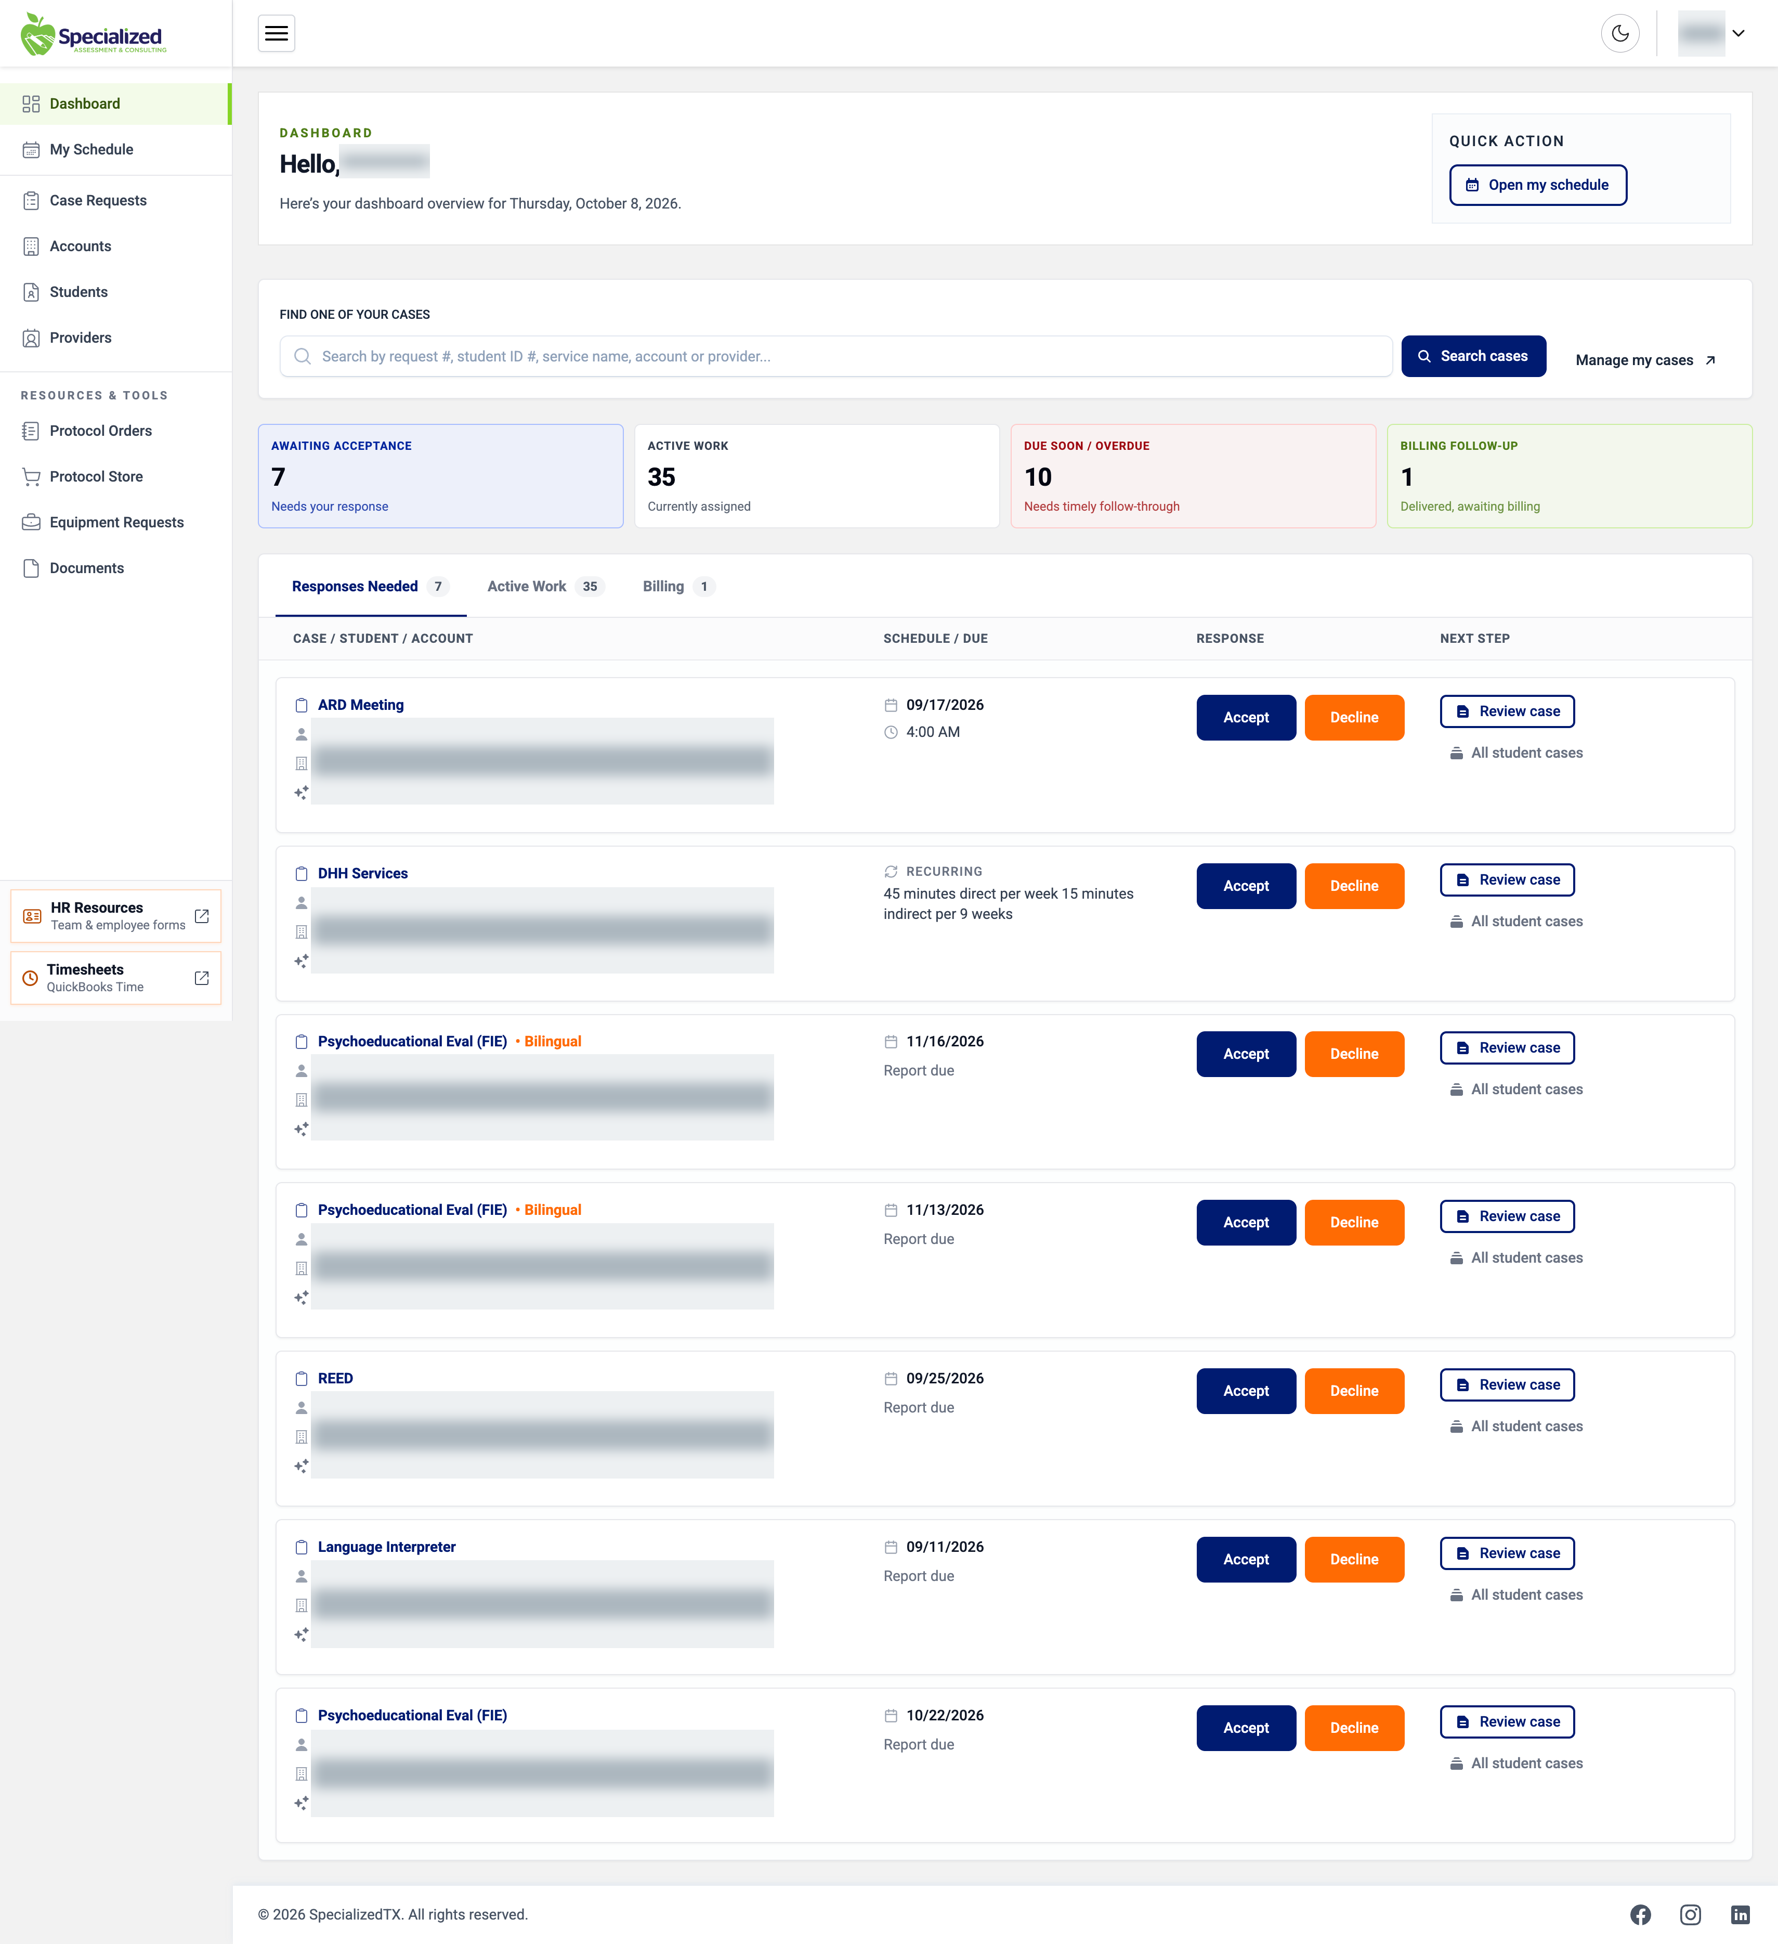Click the Providers sidebar icon
1778x1944 pixels.
(31, 338)
